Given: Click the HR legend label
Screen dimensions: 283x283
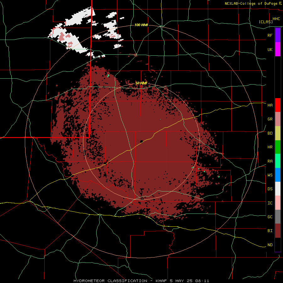Looking at the screenshot, I should click(270, 147).
